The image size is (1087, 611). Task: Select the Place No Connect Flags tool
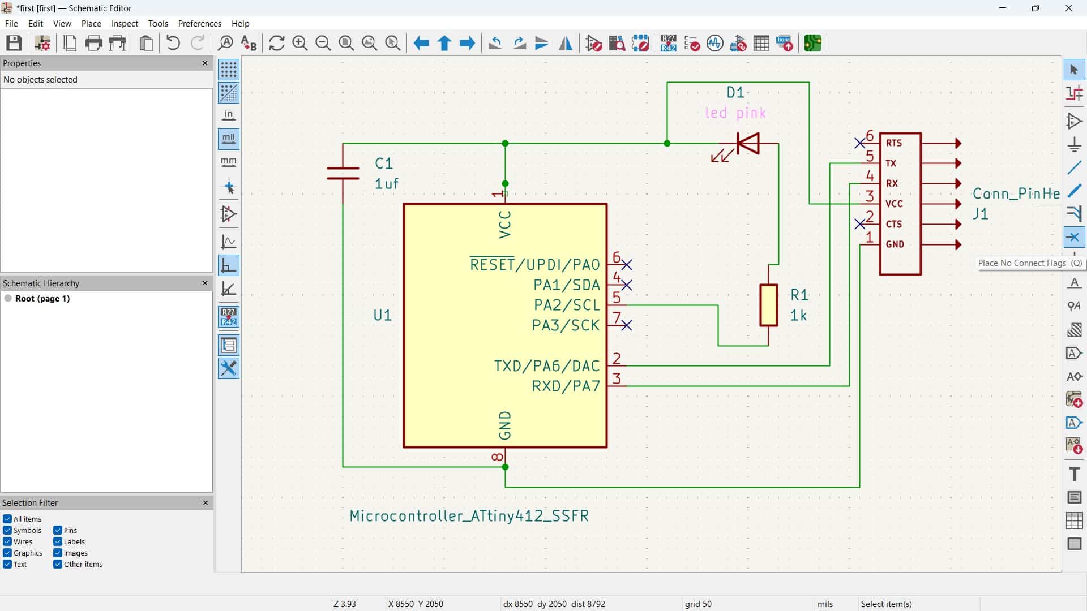click(x=1074, y=237)
